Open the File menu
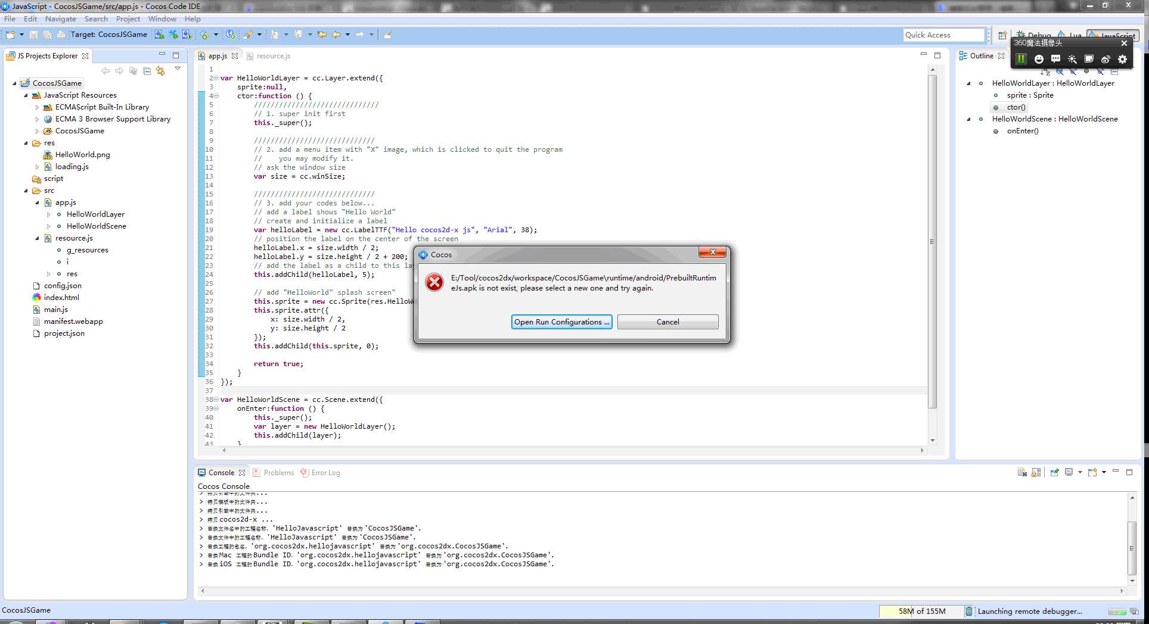Screen dimensions: 1149x624 [10, 19]
